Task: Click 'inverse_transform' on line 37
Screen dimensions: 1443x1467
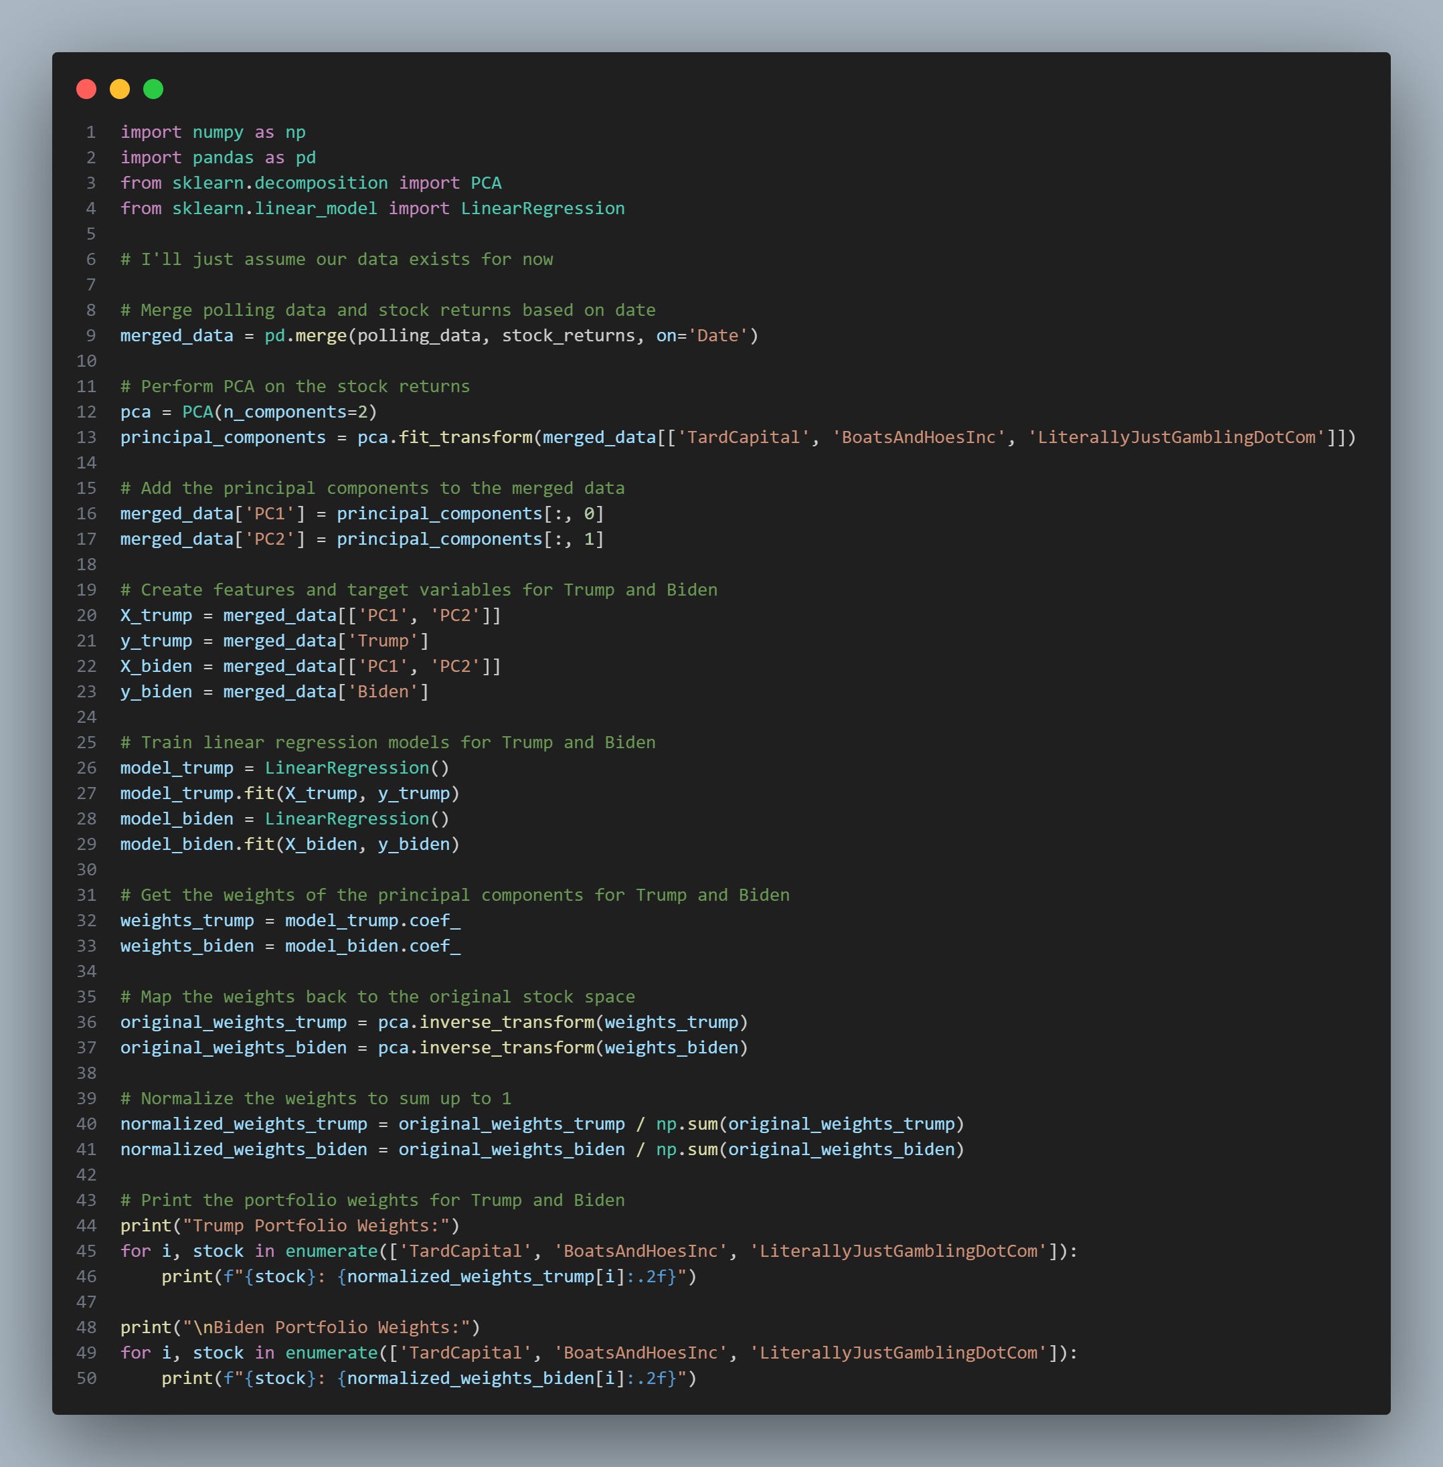Action: coord(506,1047)
